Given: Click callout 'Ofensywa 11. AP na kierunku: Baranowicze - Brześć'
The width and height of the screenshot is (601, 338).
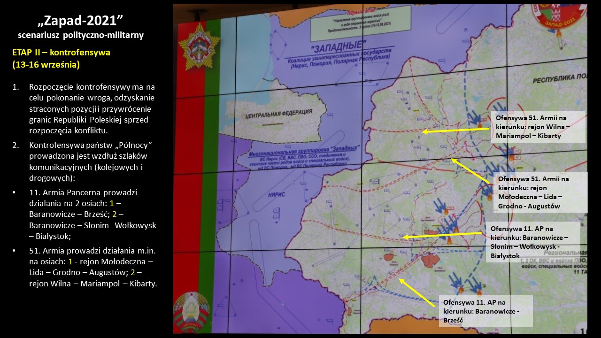Looking at the screenshot, I should 486,311.
